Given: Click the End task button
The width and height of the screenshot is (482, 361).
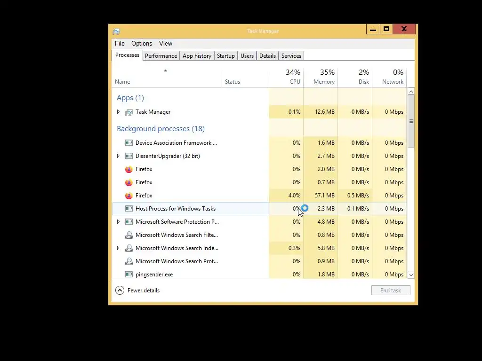Looking at the screenshot, I should click(391, 290).
